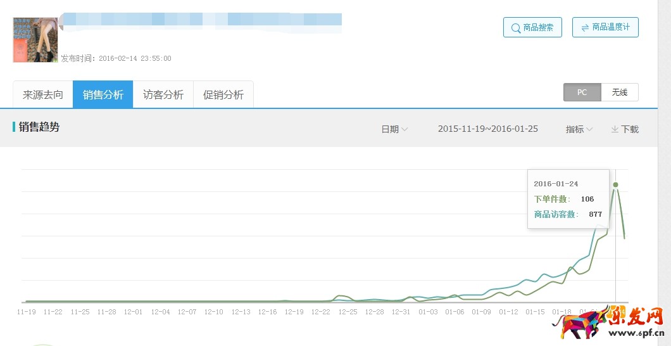Click the highlighted 2016-01-24 data point

[x=615, y=185]
